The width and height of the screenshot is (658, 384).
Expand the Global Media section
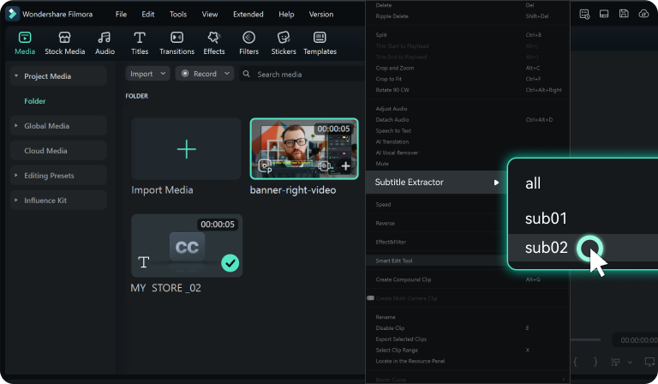click(x=16, y=125)
